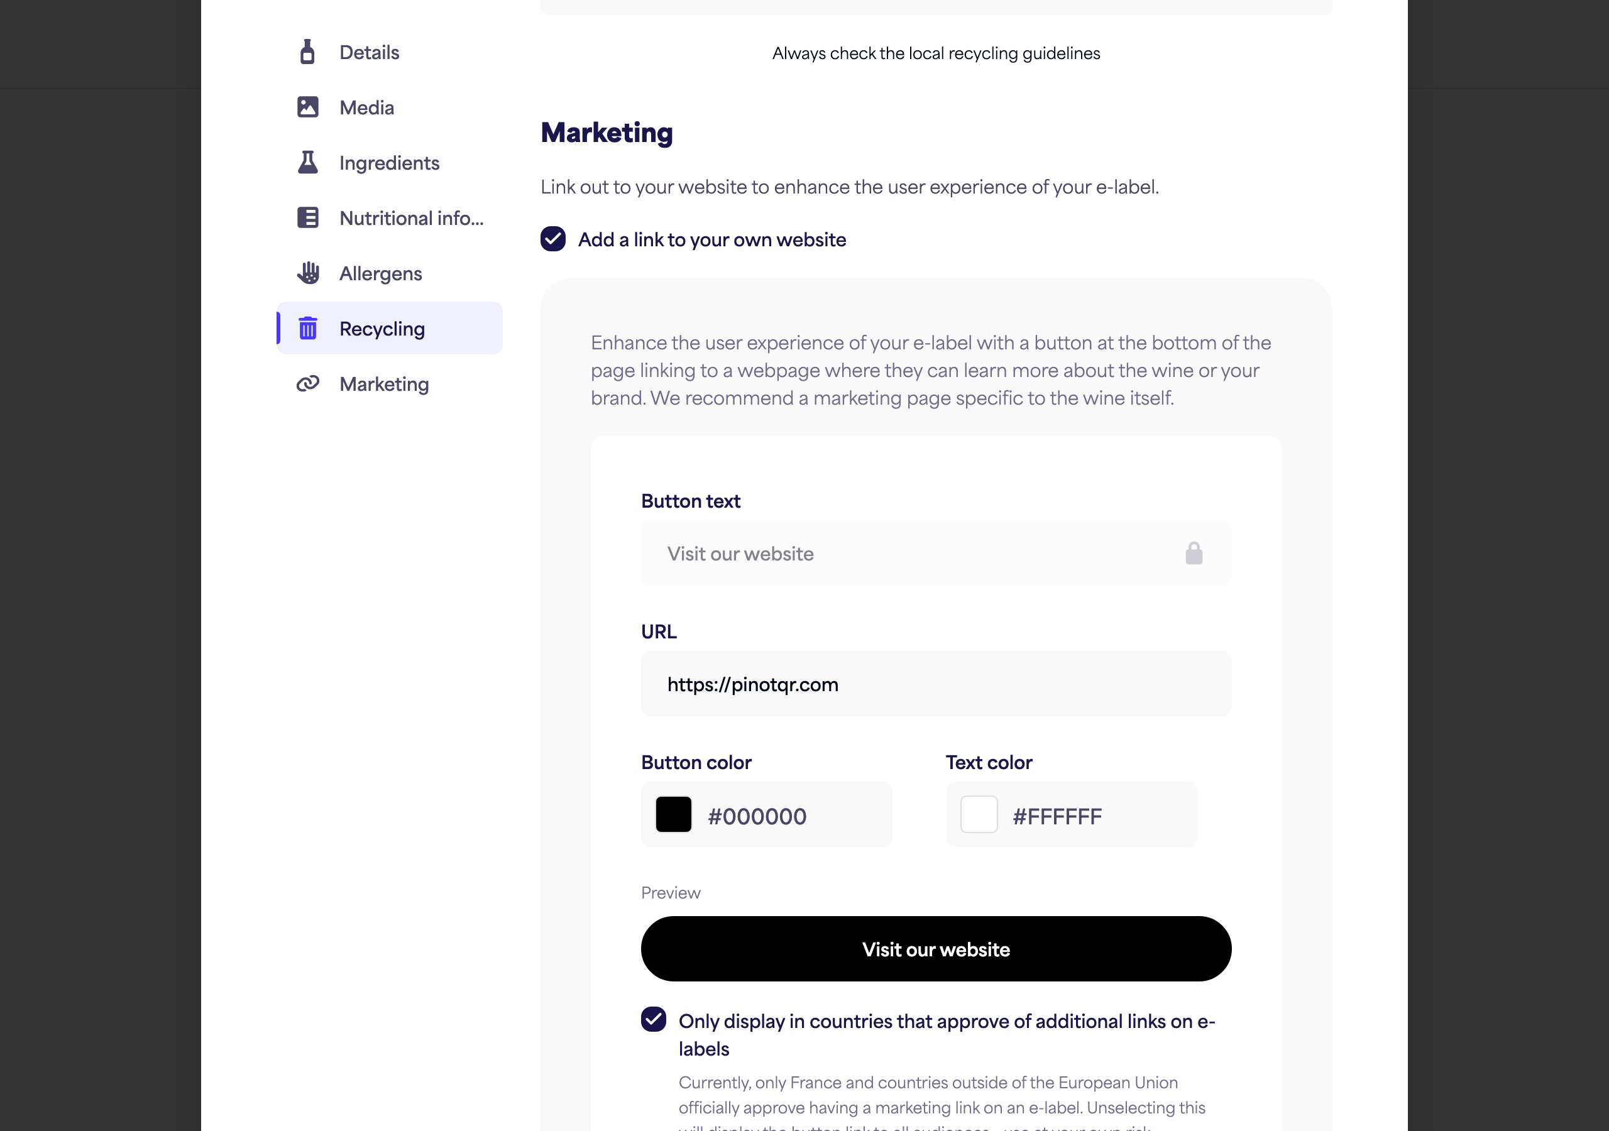Click the Details bottle icon

click(x=307, y=52)
